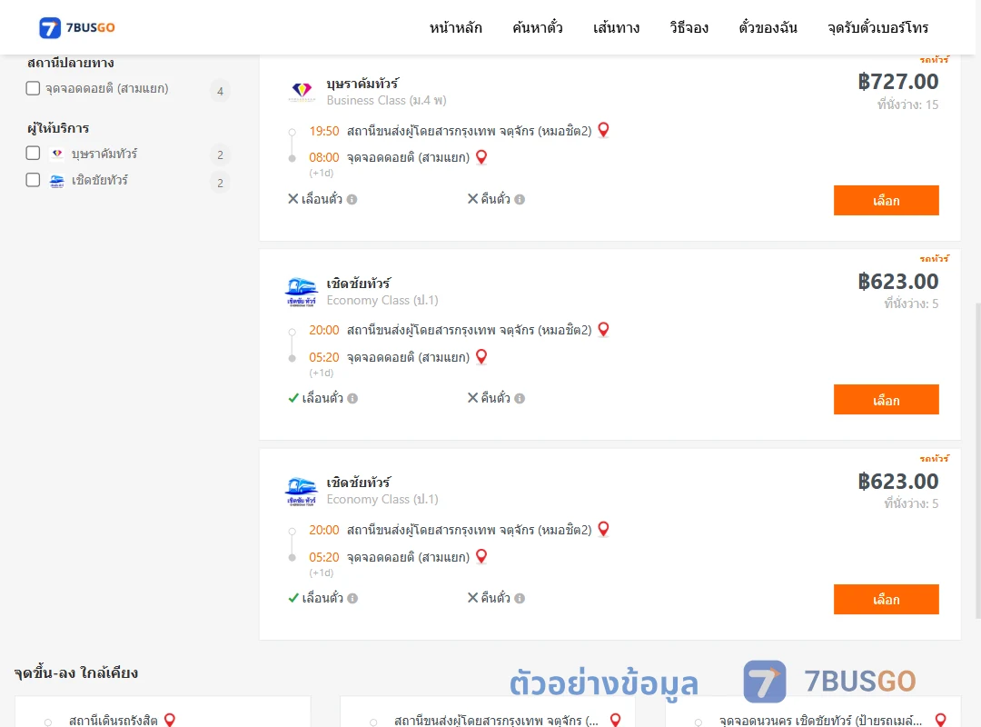Click count 4 beside จุดจอดดอยติ filter
The width and height of the screenshot is (981, 727).
click(220, 92)
